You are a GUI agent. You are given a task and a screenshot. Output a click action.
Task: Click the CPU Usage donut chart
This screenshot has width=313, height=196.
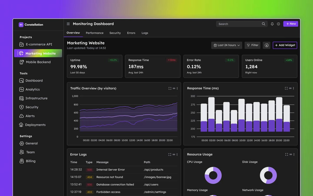coord(213,175)
